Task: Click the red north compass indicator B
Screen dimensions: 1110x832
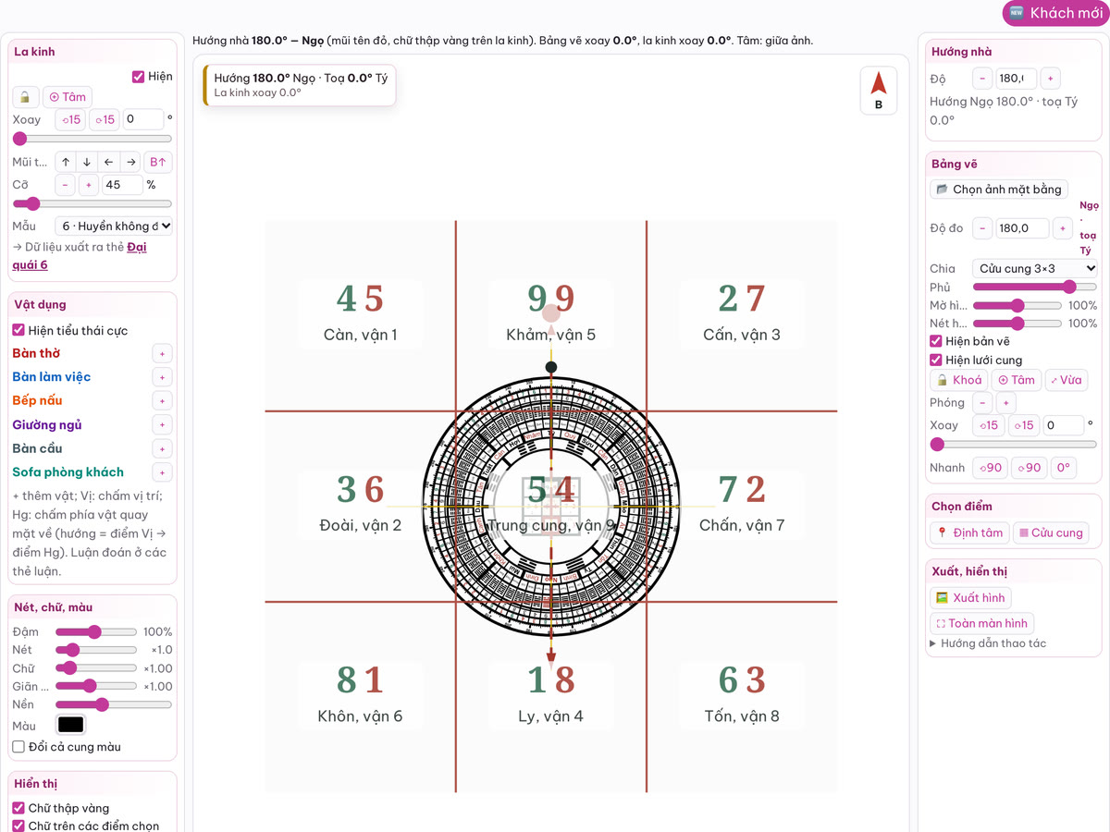Action: 879,91
